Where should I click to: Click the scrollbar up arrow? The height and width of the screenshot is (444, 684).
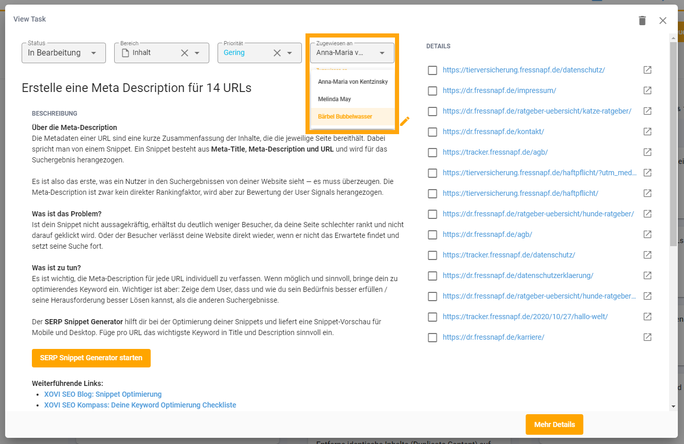click(673, 37)
